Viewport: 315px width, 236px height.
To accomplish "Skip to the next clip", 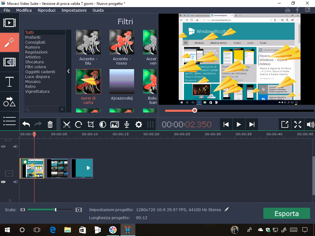I will (x=252, y=124).
